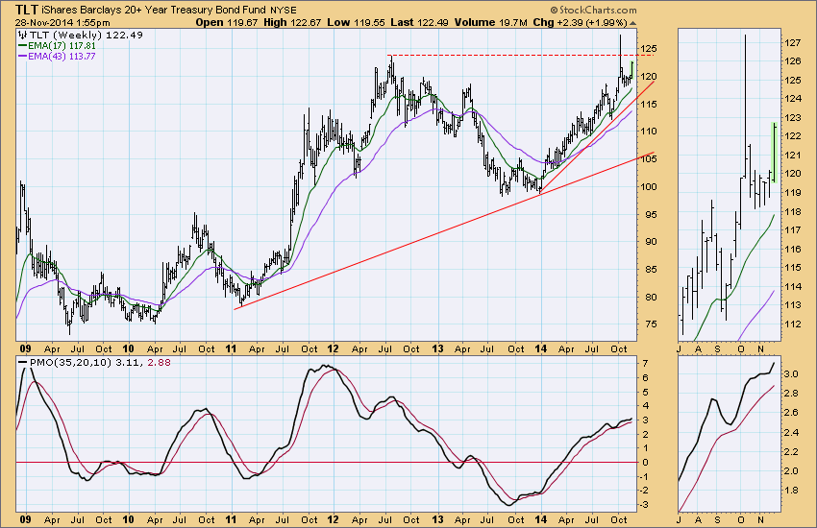Select the purple EMA(43) legend entry
This screenshot has width=817, height=528.
coord(53,57)
